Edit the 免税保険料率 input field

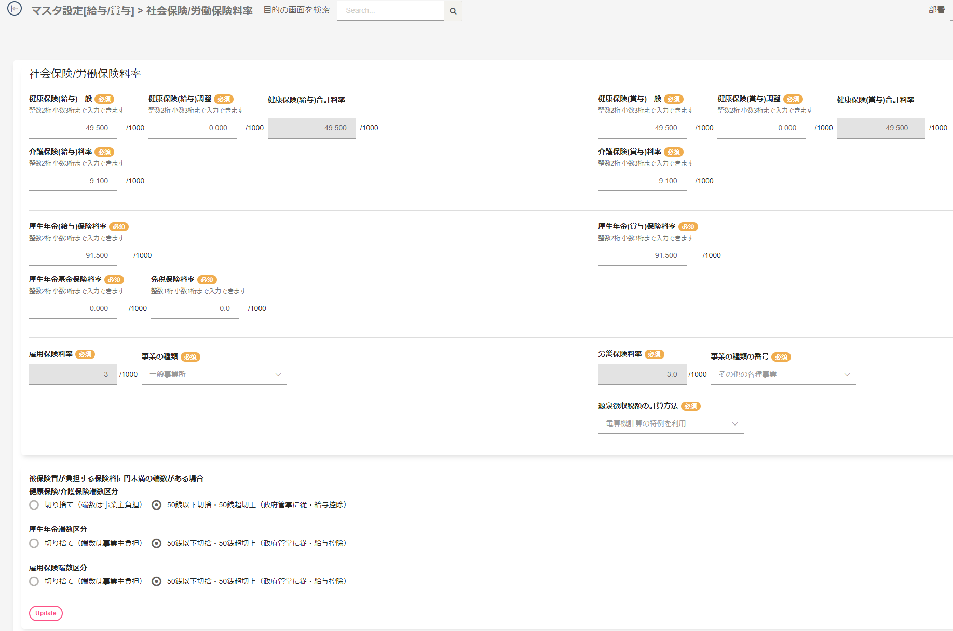(195, 308)
